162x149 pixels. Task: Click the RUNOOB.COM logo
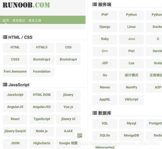26,5
